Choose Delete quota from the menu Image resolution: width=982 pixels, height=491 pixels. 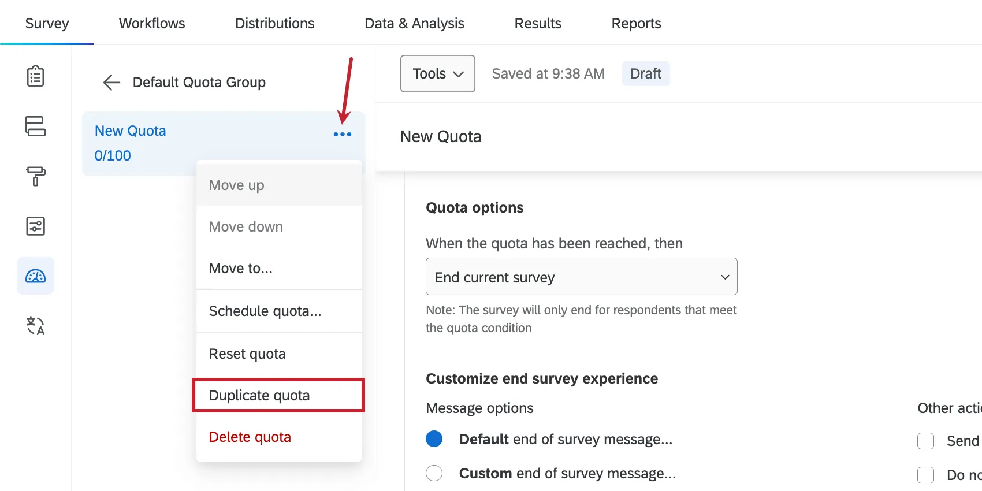coord(250,437)
